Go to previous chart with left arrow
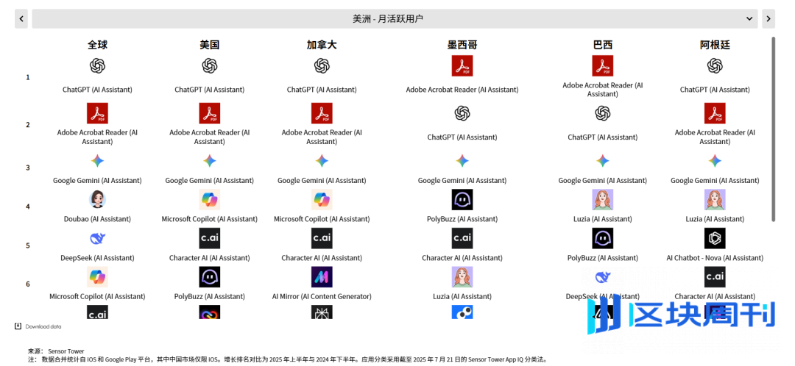Screen dimensions: 795x366 [x=21, y=18]
